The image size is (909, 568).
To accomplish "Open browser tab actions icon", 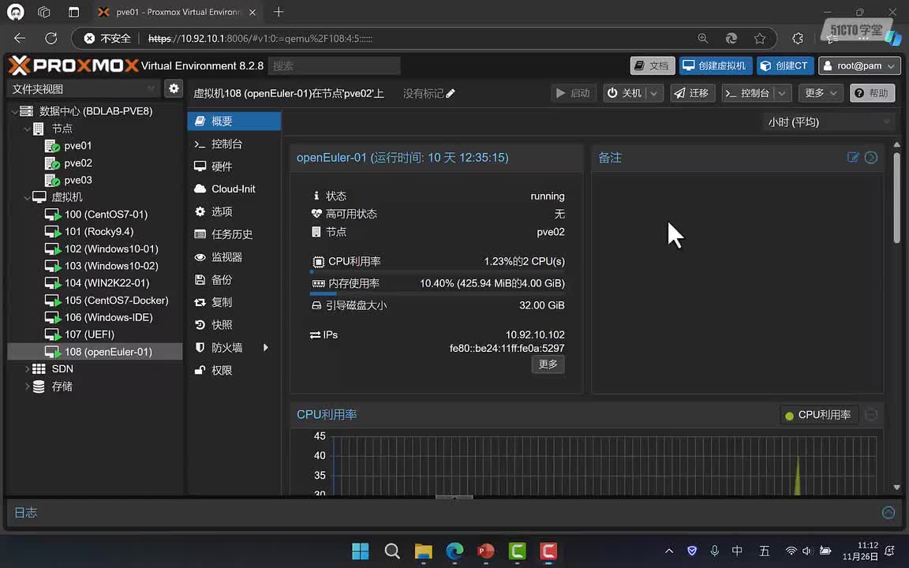I will point(73,12).
